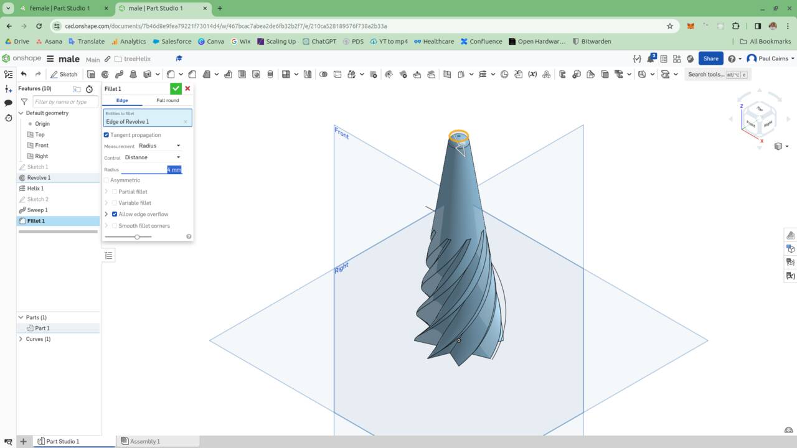The height and width of the screenshot is (448, 797).
Task: Click the rollback stopwatch icon in Features header
Action: pyautogui.click(x=89, y=89)
